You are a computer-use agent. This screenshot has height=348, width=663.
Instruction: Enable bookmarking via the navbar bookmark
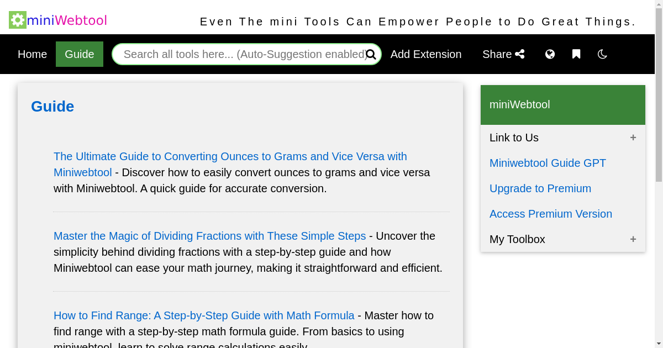[576, 54]
